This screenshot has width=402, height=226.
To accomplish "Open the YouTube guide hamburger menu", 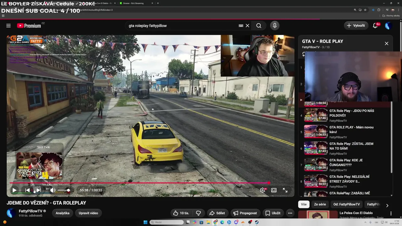I will [x=8, y=26].
